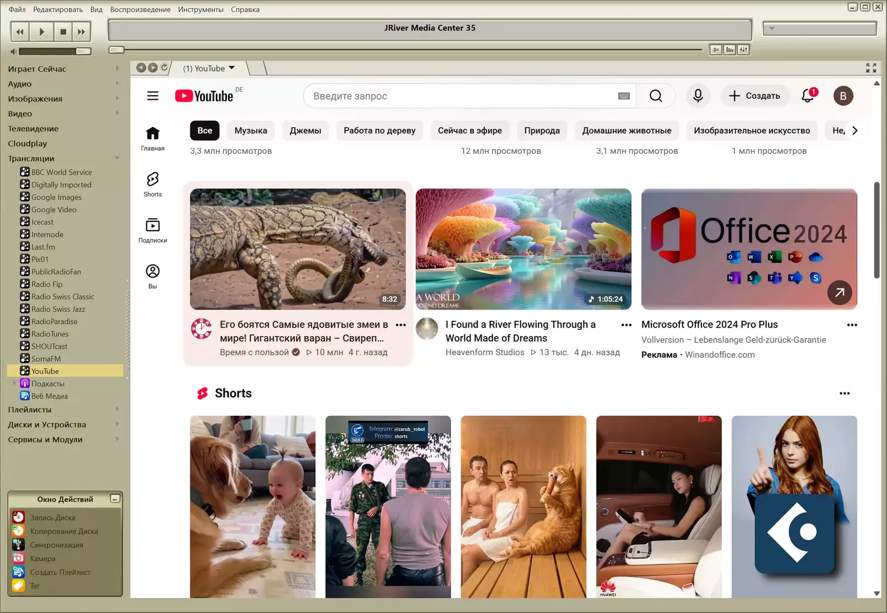Open the Инструменты menu
This screenshot has width=887, height=613.
coord(201,10)
